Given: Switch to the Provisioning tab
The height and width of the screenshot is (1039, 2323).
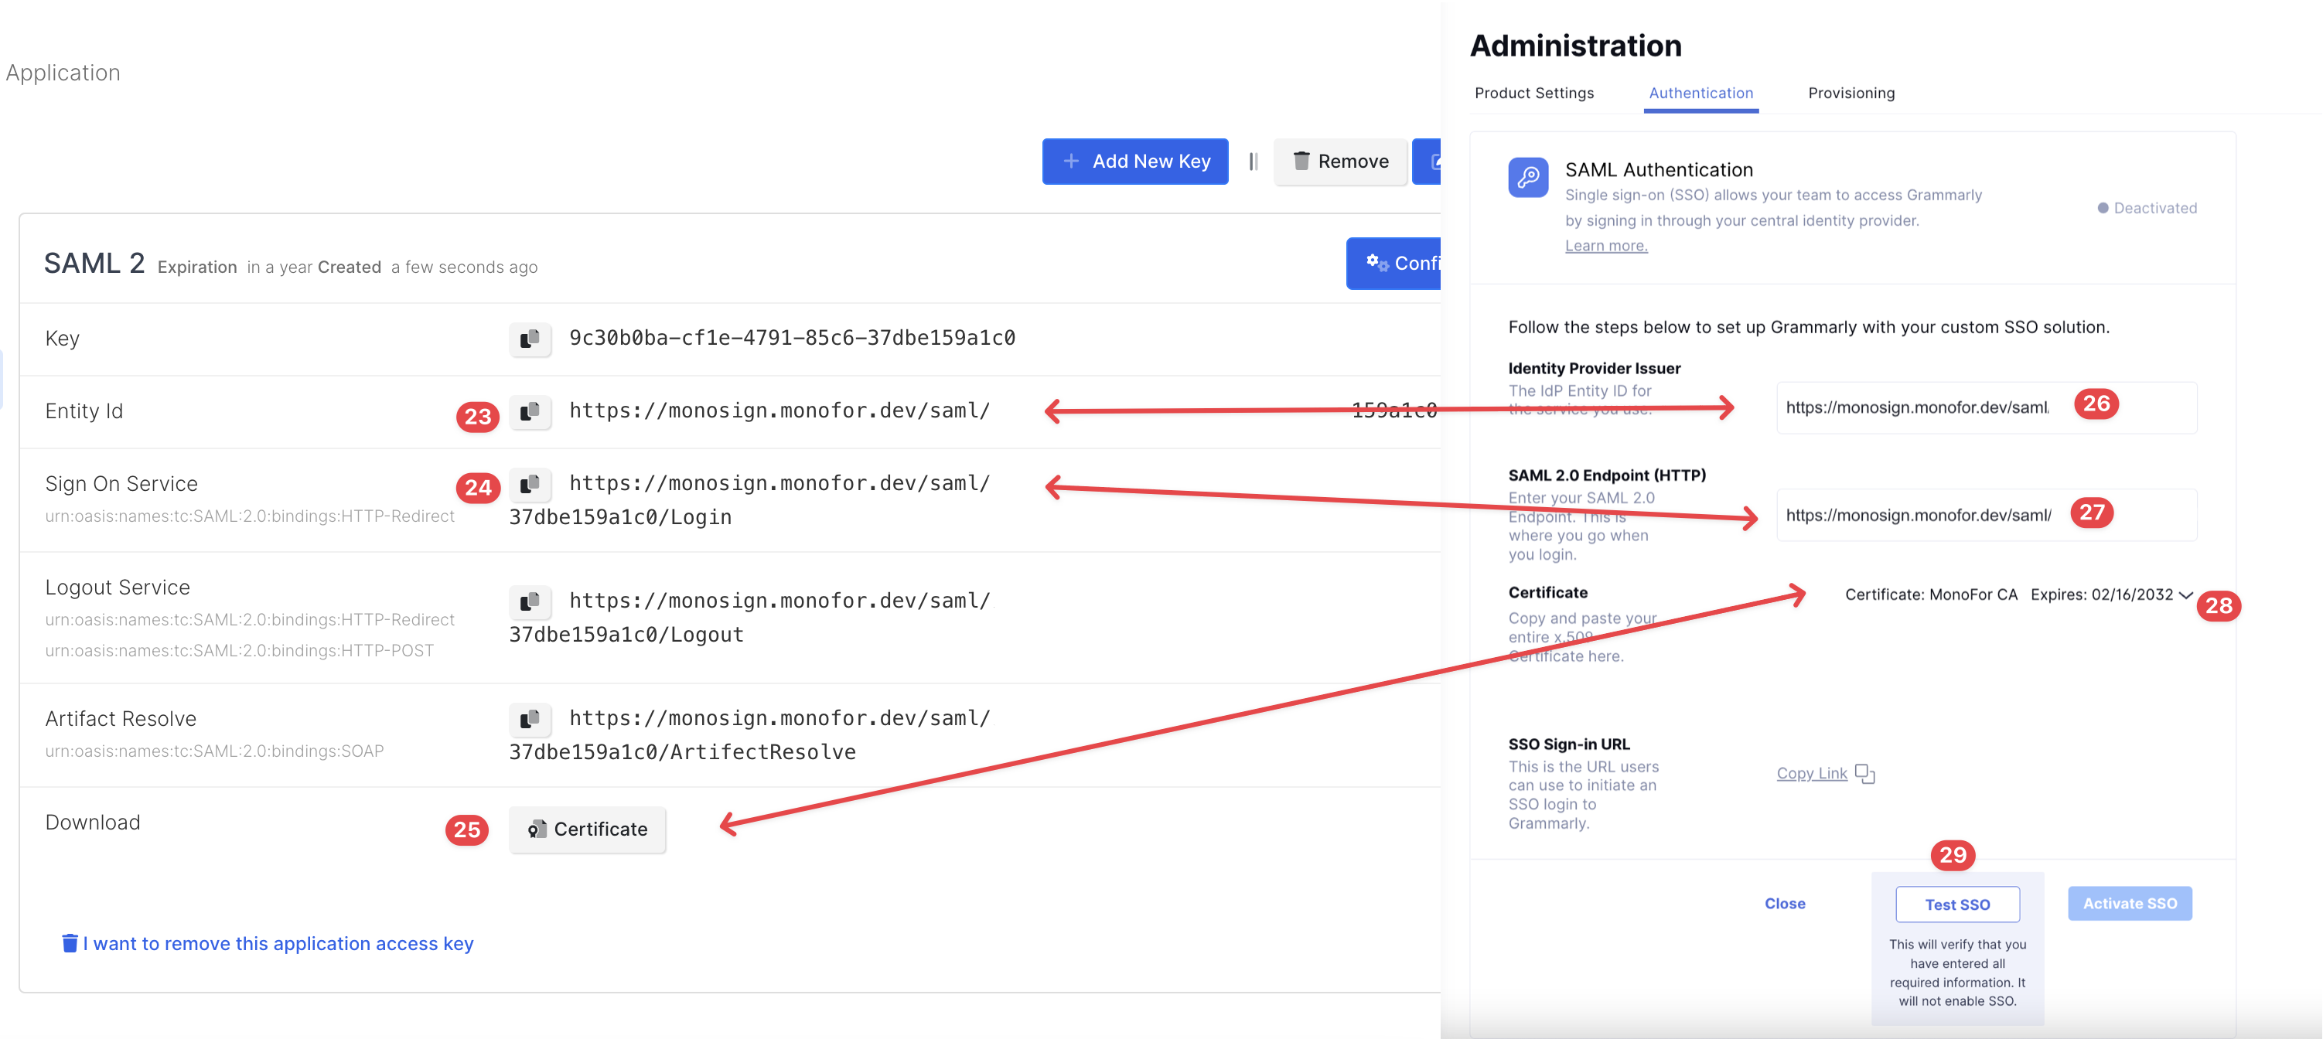Looking at the screenshot, I should pos(1851,93).
